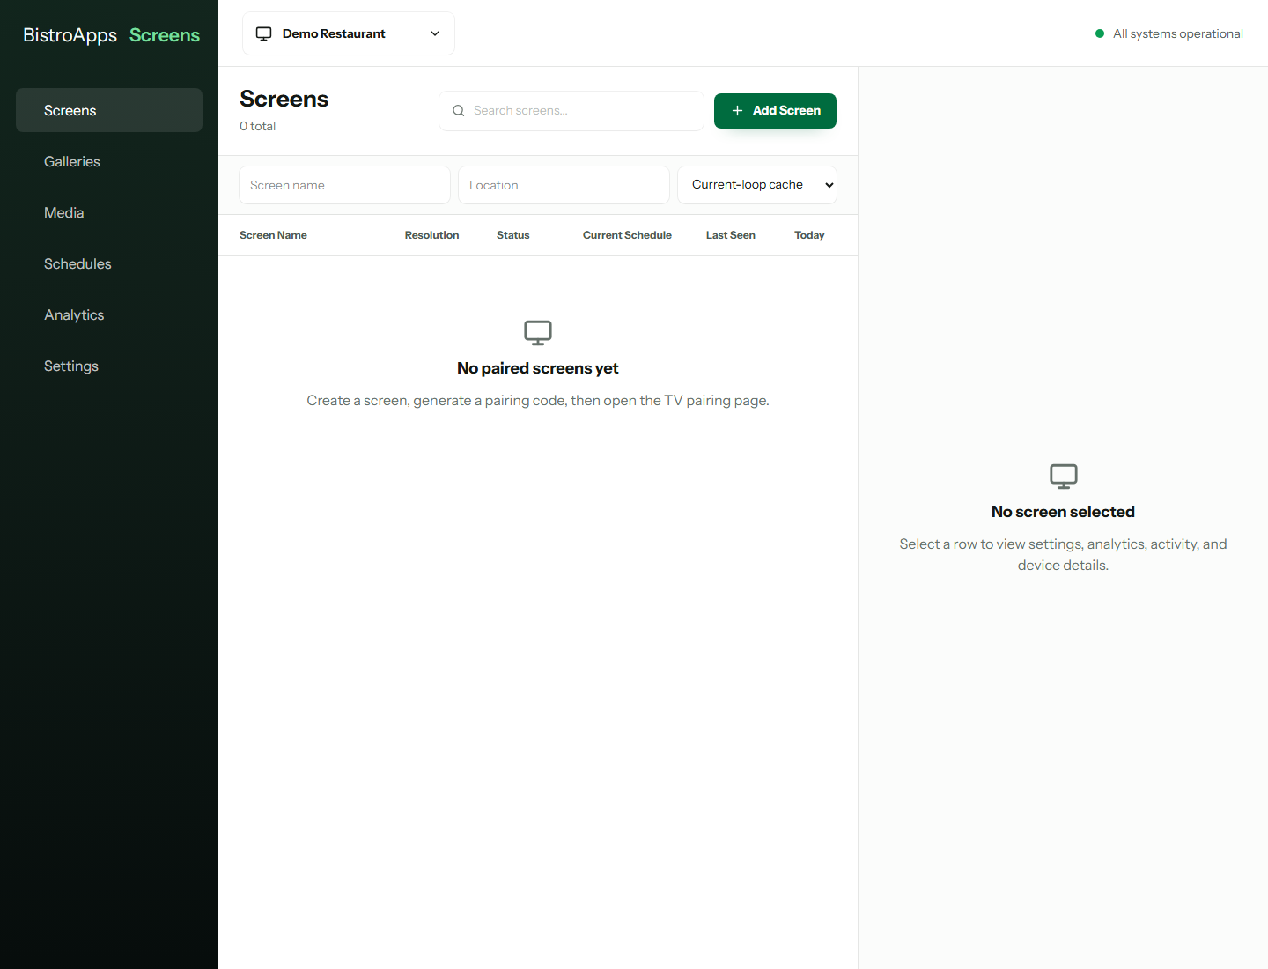Focus the Screen name filter field
1268x969 pixels.
[x=344, y=185]
